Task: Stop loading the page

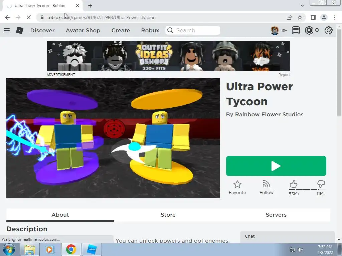Action: point(29,17)
